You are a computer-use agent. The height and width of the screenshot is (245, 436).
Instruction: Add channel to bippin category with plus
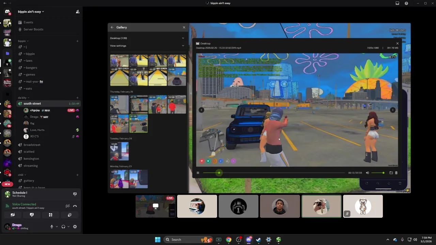pyautogui.click(x=77, y=41)
